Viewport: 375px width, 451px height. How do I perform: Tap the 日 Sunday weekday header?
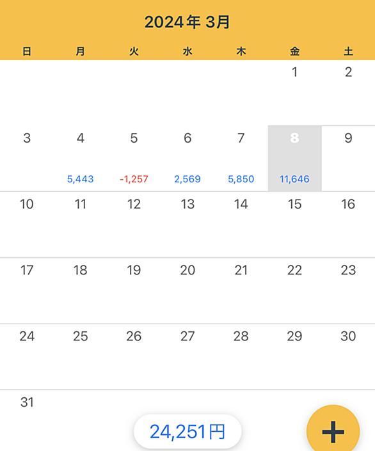click(x=27, y=51)
